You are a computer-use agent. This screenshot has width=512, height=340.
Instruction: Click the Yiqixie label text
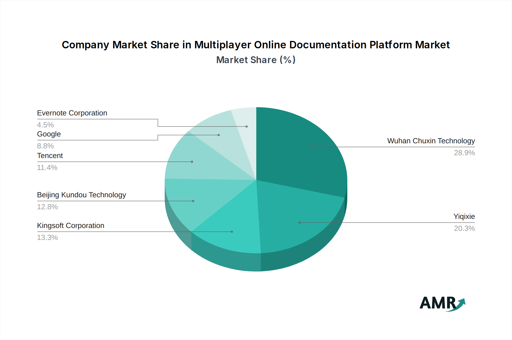[x=464, y=217]
